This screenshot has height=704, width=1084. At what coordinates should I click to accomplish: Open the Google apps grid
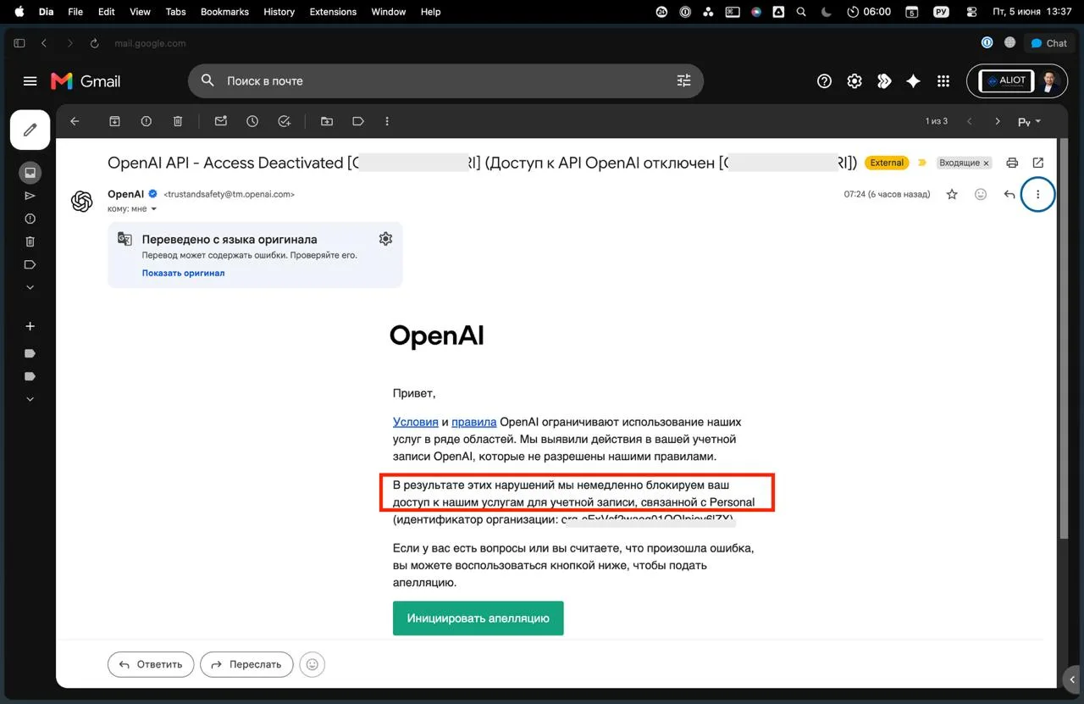click(943, 81)
